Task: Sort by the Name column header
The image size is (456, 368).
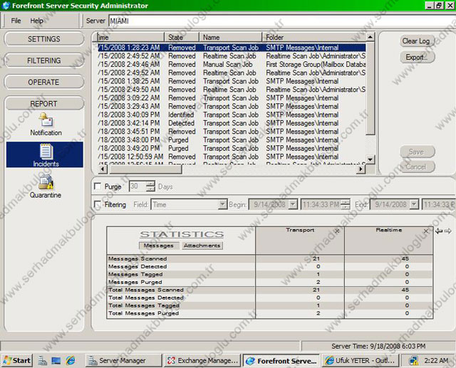Action: pyautogui.click(x=231, y=37)
